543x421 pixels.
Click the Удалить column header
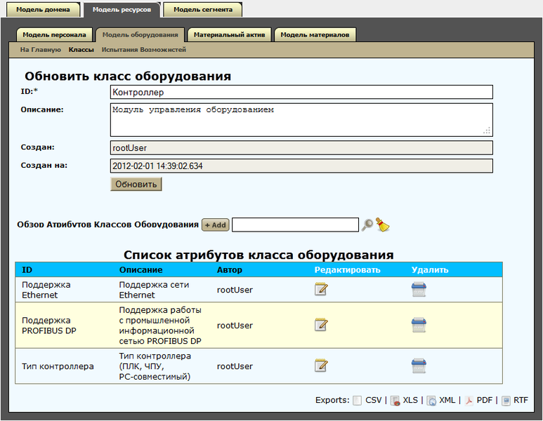coord(430,270)
